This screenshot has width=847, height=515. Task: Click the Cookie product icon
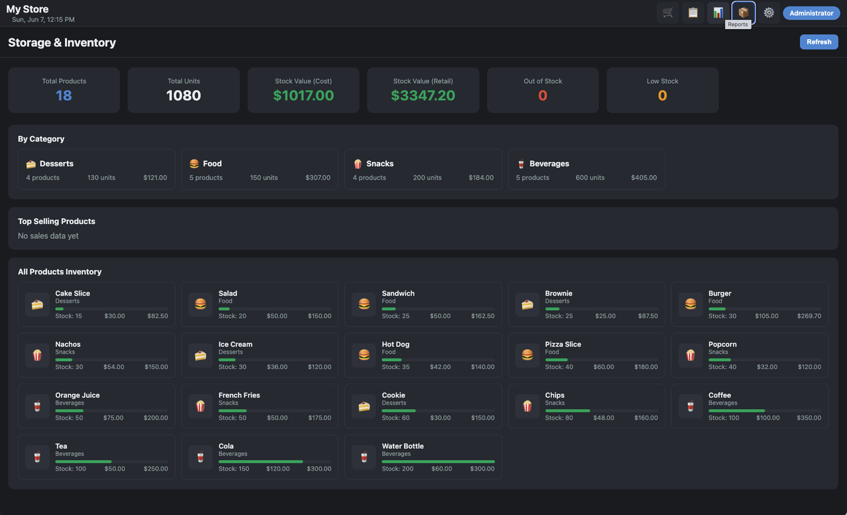364,406
